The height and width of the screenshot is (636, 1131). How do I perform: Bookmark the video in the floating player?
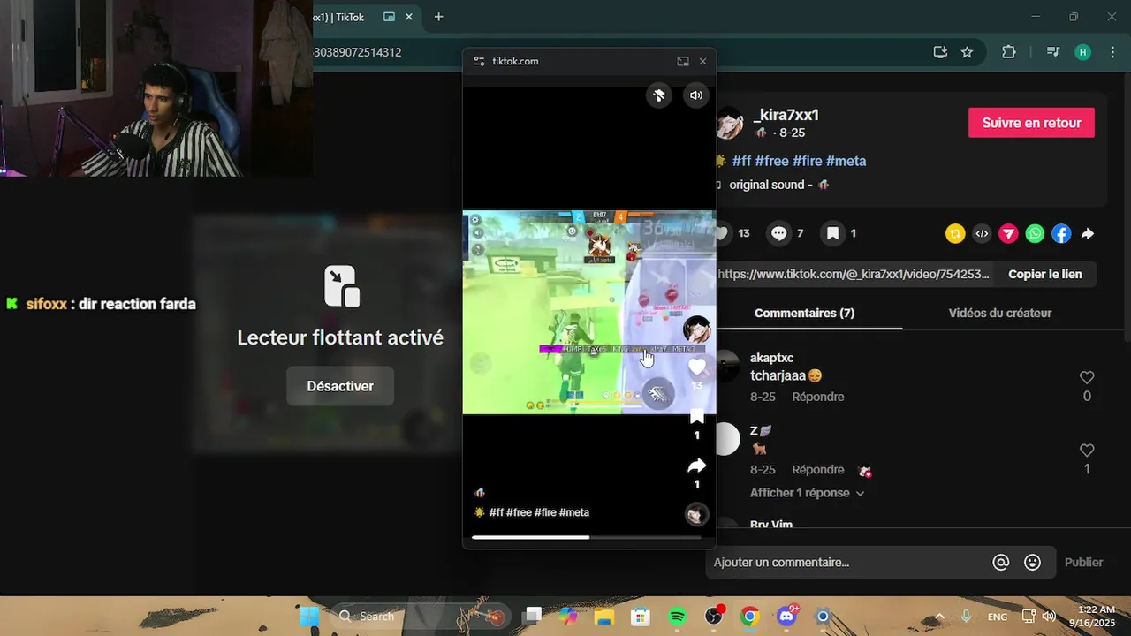(697, 416)
